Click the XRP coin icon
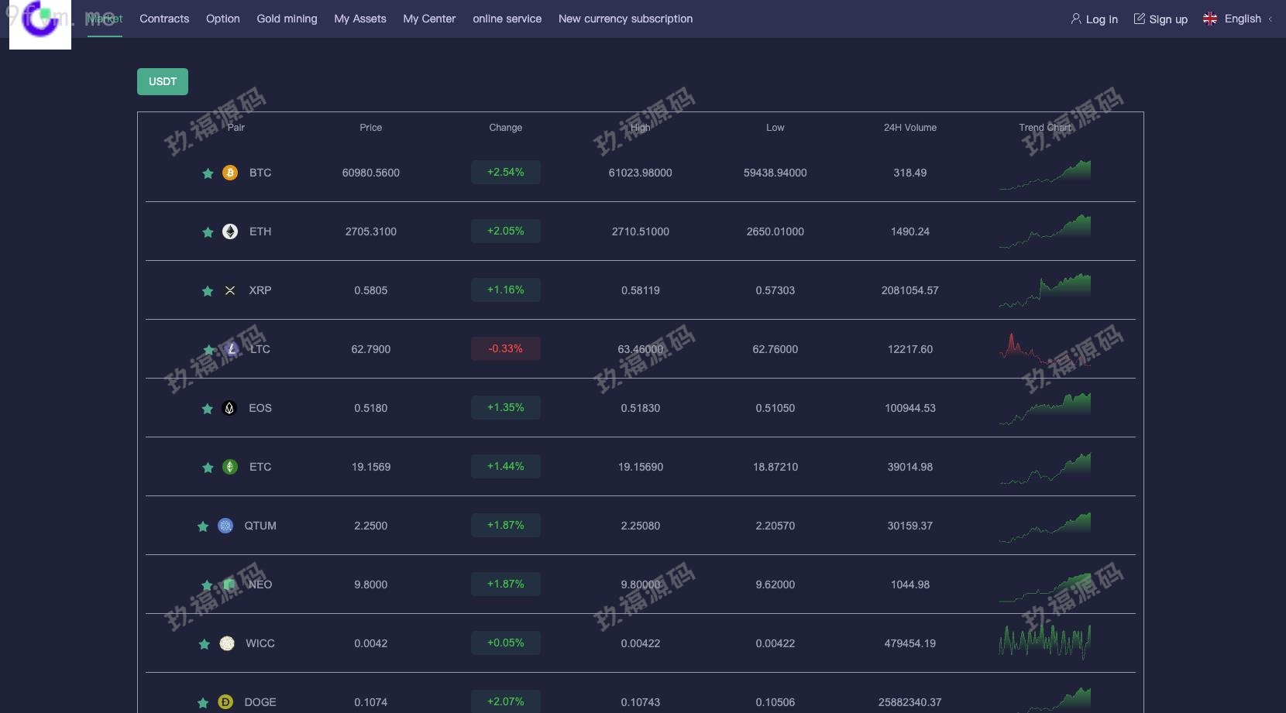The image size is (1286, 713). click(x=230, y=290)
